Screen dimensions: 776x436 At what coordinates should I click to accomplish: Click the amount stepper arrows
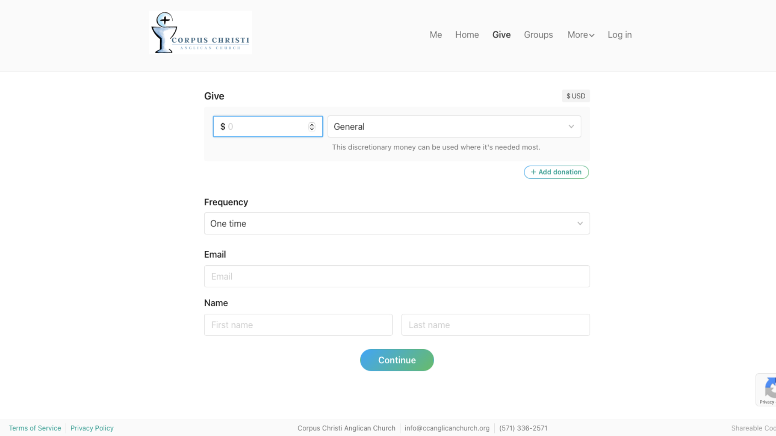(x=312, y=127)
